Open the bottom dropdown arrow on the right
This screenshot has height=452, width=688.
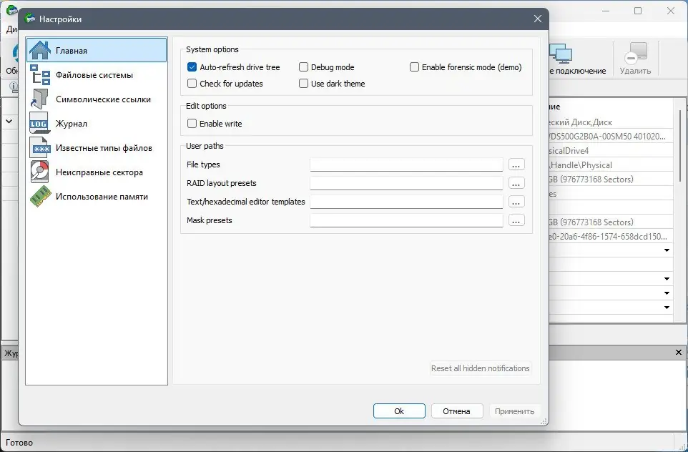pos(667,307)
